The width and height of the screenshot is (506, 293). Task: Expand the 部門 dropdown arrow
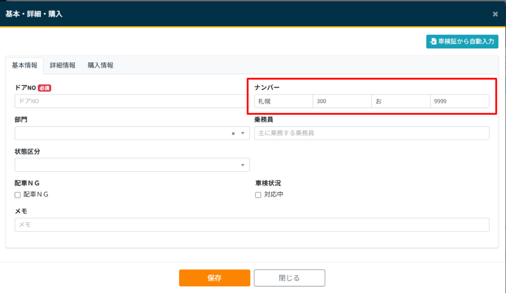click(x=243, y=133)
